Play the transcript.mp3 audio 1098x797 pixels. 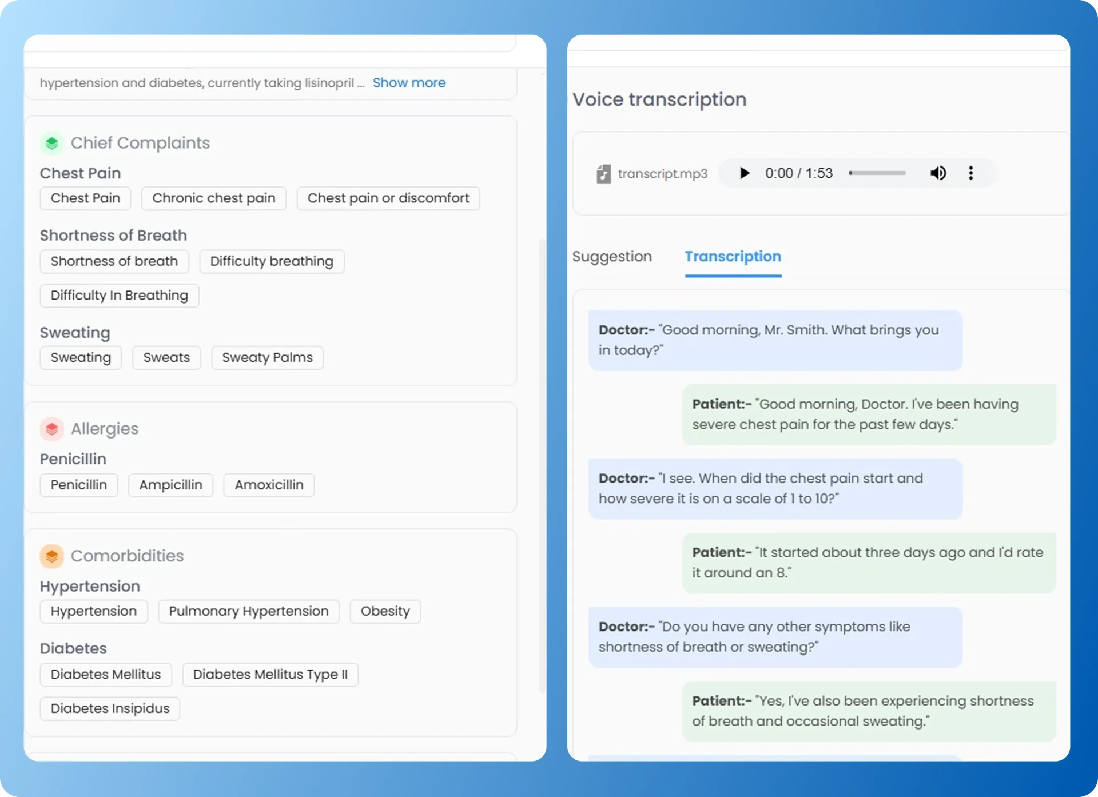744,173
